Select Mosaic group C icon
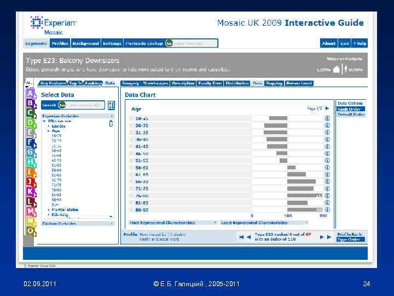394x296 pixels. pos(31,113)
